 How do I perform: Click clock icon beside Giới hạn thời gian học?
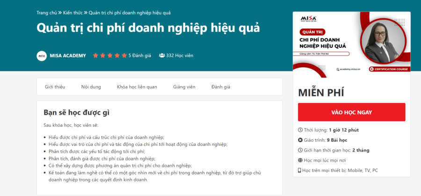(300, 150)
